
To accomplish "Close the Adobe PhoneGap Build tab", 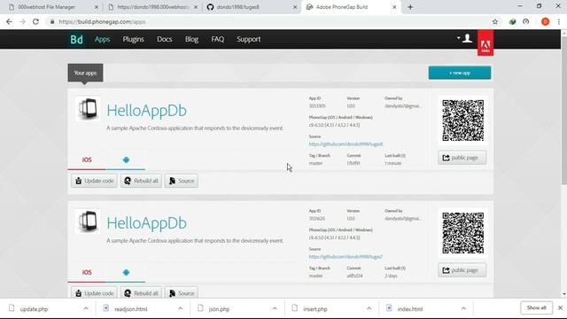I will click(x=394, y=7).
